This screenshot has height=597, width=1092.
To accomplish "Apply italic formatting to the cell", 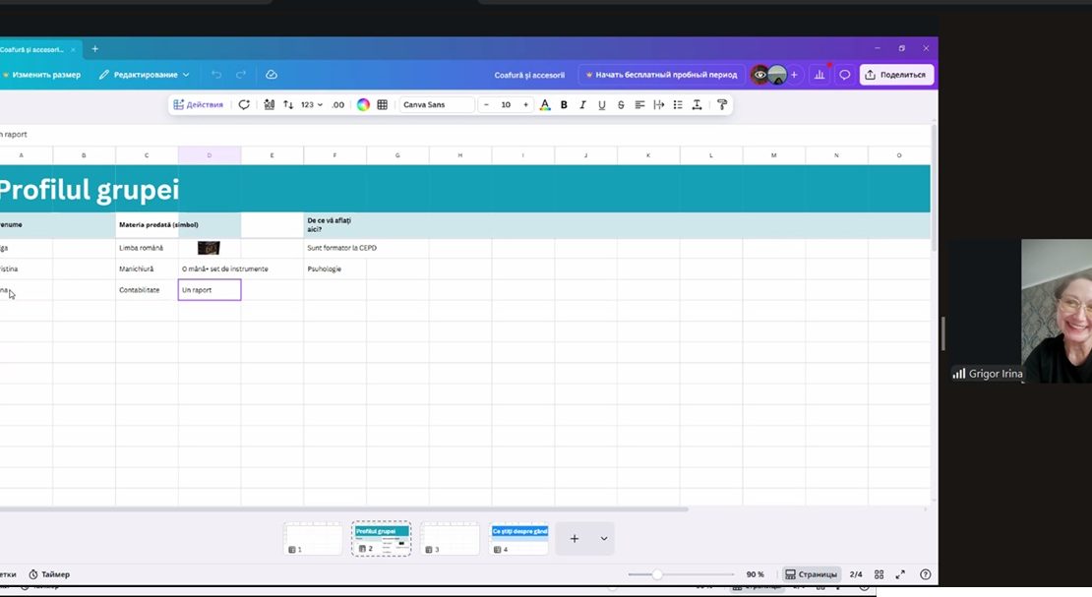I will tap(582, 104).
